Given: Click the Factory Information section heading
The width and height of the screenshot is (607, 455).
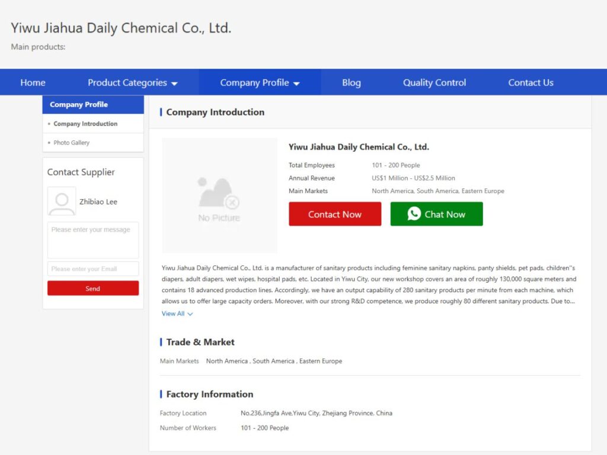Looking at the screenshot, I should tap(210, 394).
